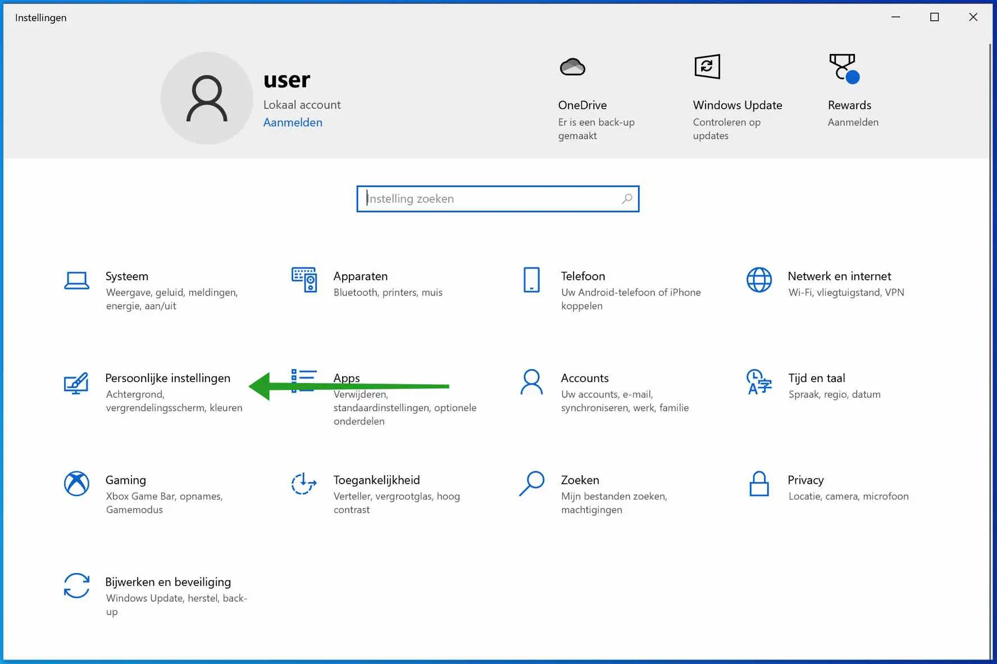Click the Windows Update label text
Viewport: 997px width, 664px height.
click(737, 105)
